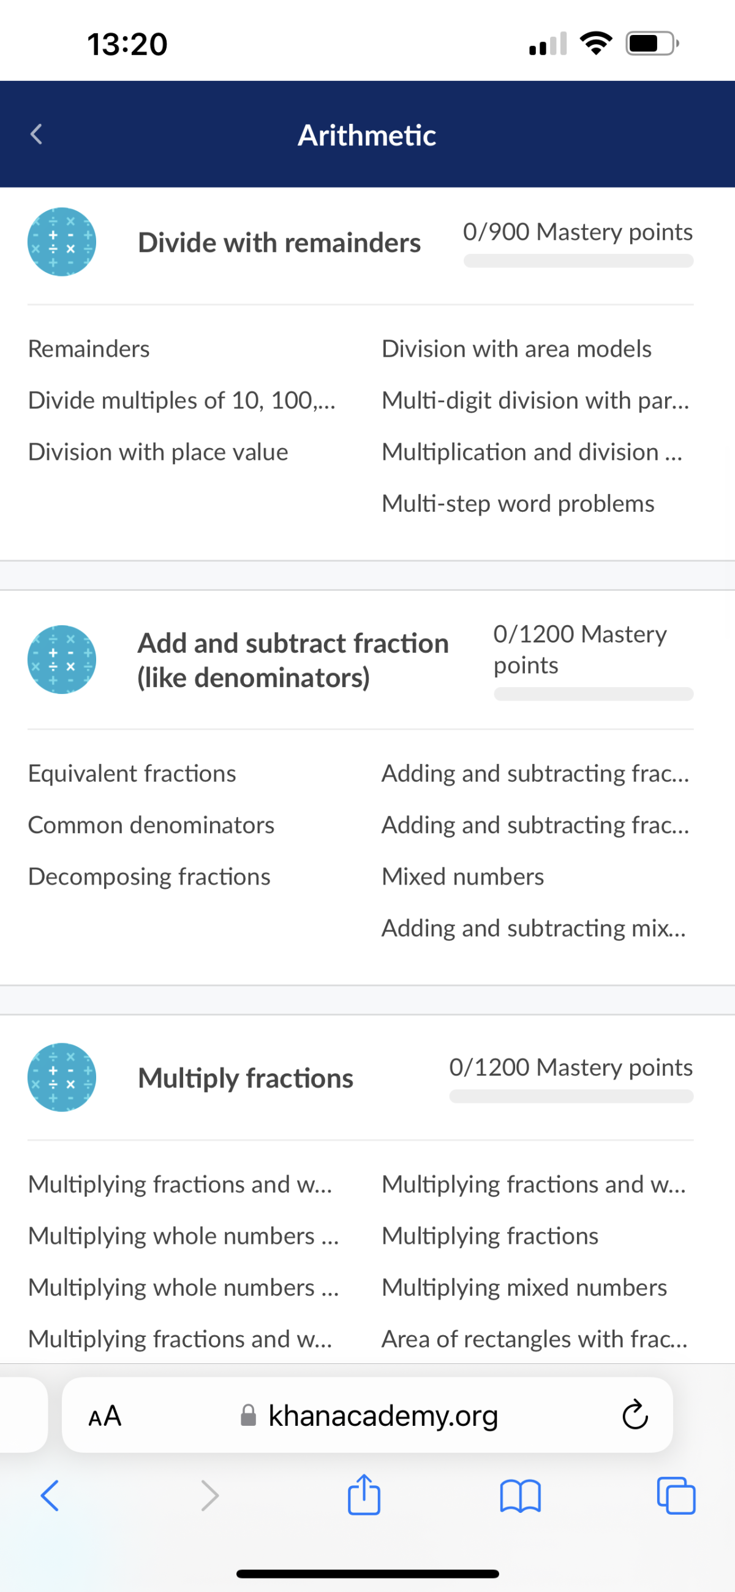Image resolution: width=735 pixels, height=1592 pixels.
Task: Open Safari bookmarks book icon
Action: [520, 1496]
